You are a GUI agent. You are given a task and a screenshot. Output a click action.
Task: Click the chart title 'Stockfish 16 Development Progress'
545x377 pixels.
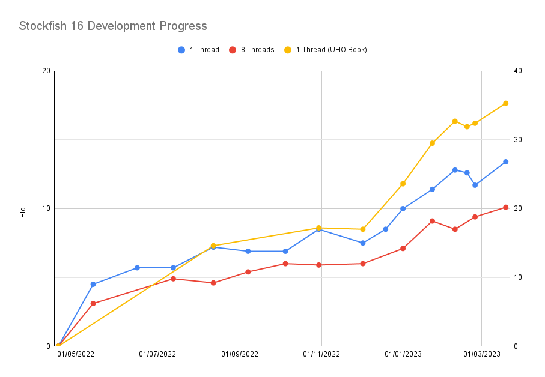pyautogui.click(x=113, y=26)
